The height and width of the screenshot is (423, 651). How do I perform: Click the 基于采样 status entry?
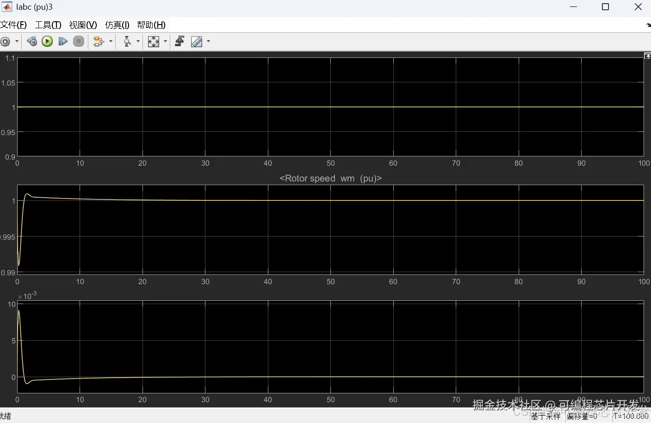tap(546, 416)
